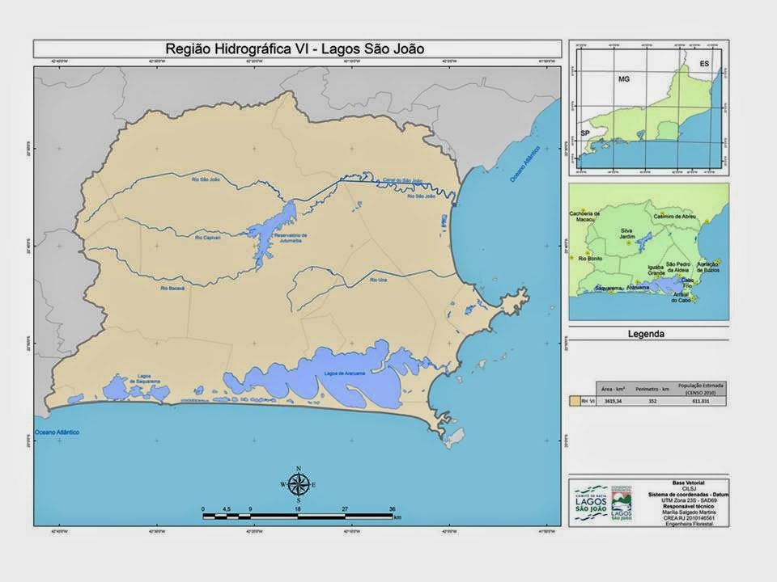Click the 'Casimiro de Abreu' label
The width and height of the screenshot is (777, 582).
[674, 217]
